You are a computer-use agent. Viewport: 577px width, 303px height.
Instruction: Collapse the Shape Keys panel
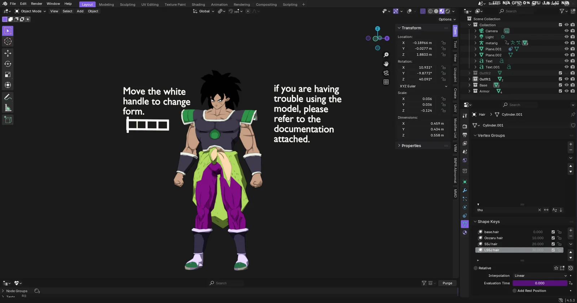pos(475,222)
